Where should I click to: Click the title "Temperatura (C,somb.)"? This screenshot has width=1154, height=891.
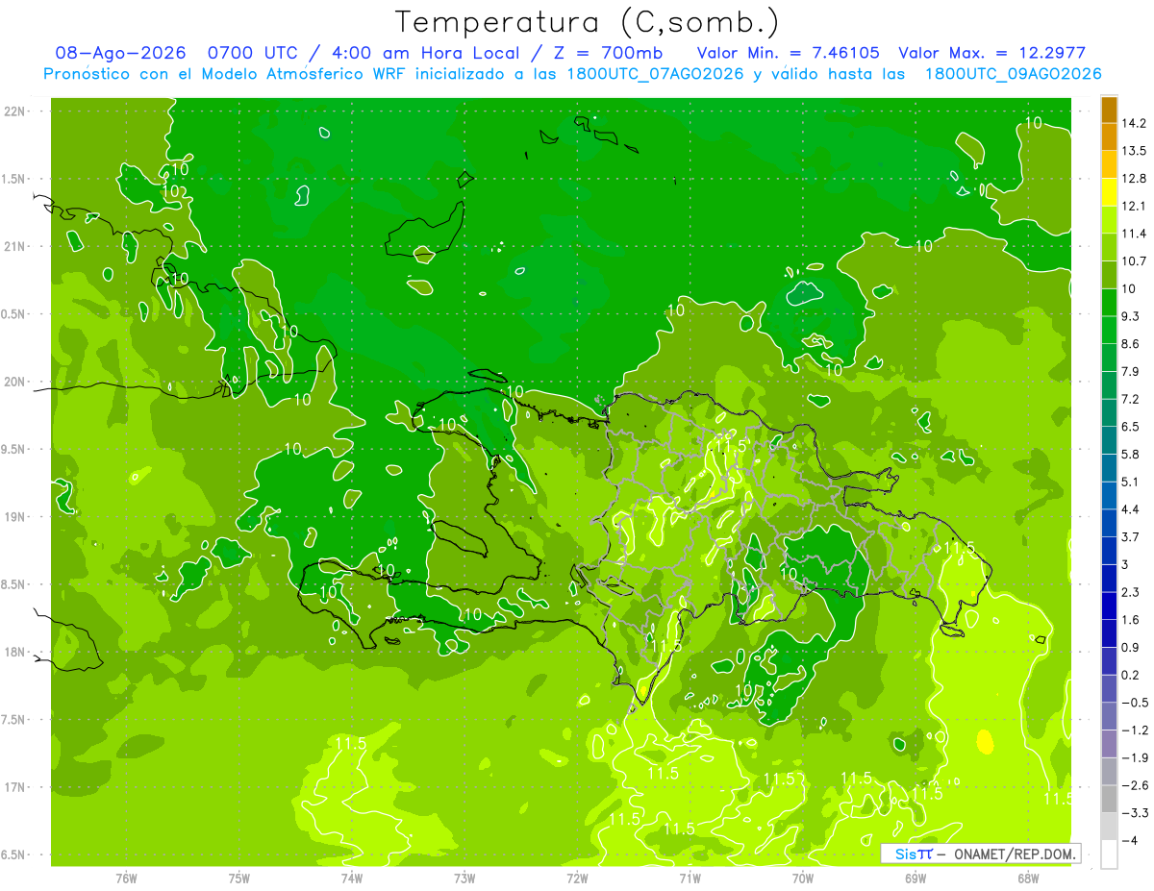[x=587, y=22]
